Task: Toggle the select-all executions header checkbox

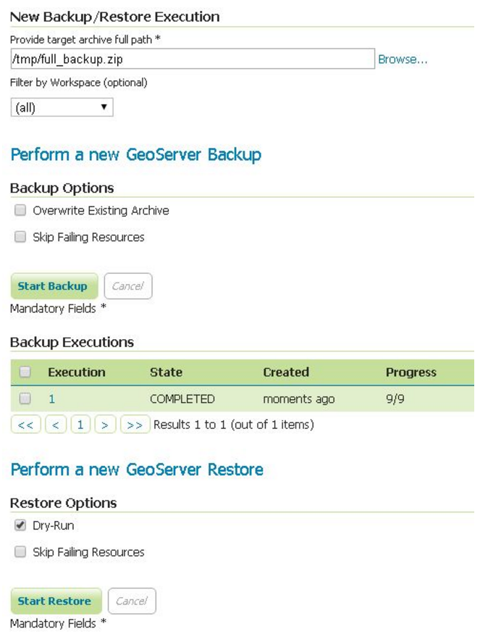Action: (x=25, y=372)
